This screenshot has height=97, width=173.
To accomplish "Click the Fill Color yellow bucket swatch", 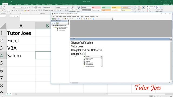I will (25, 10).
